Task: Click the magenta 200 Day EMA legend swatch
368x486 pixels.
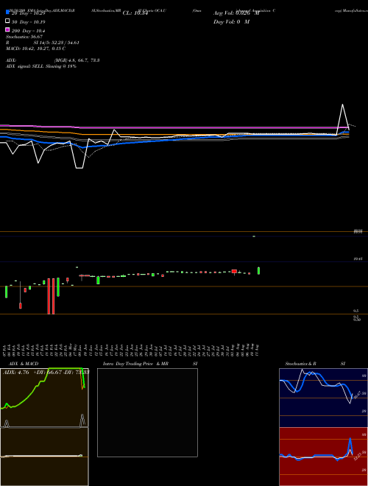Action: tap(7, 29)
